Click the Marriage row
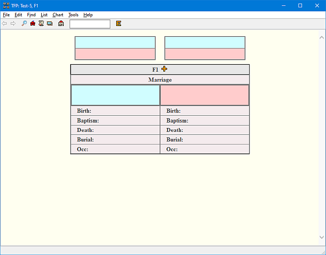The height and width of the screenshot is (255, 326). pyautogui.click(x=160, y=79)
